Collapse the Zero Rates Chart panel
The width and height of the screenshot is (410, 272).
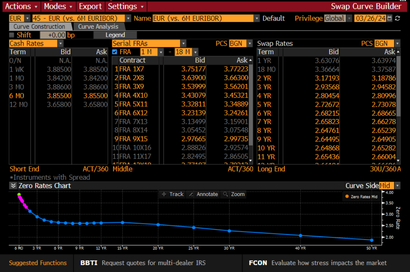13,186
